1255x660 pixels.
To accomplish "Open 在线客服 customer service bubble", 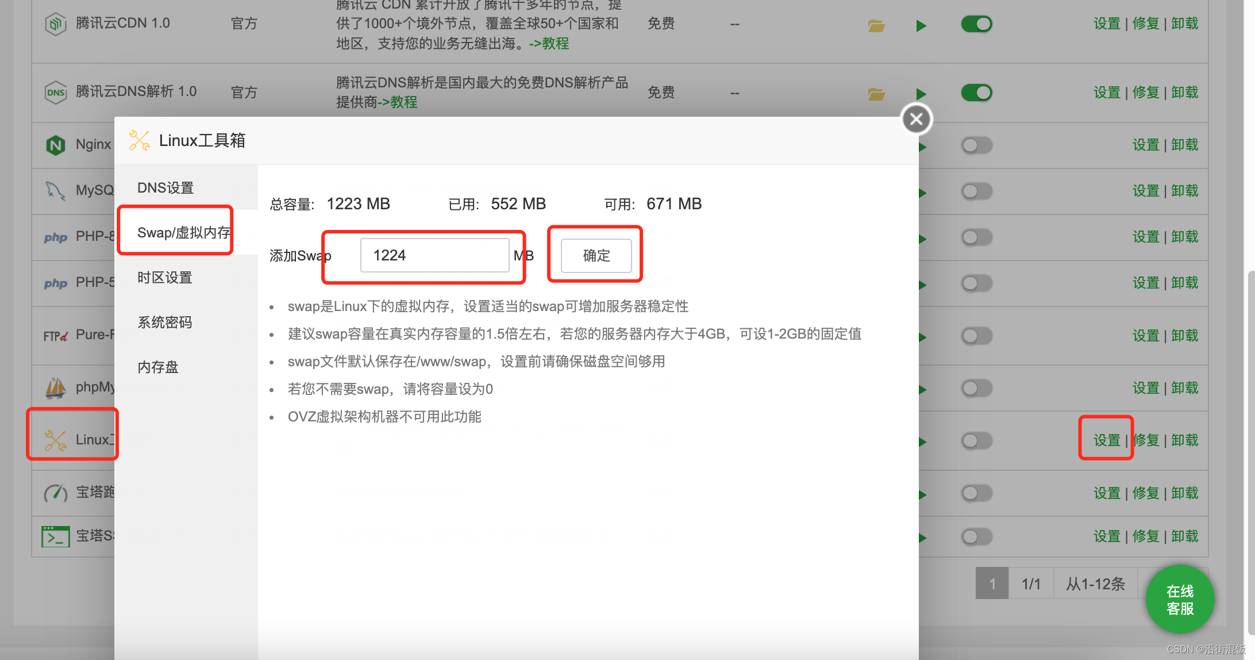I will (1180, 599).
